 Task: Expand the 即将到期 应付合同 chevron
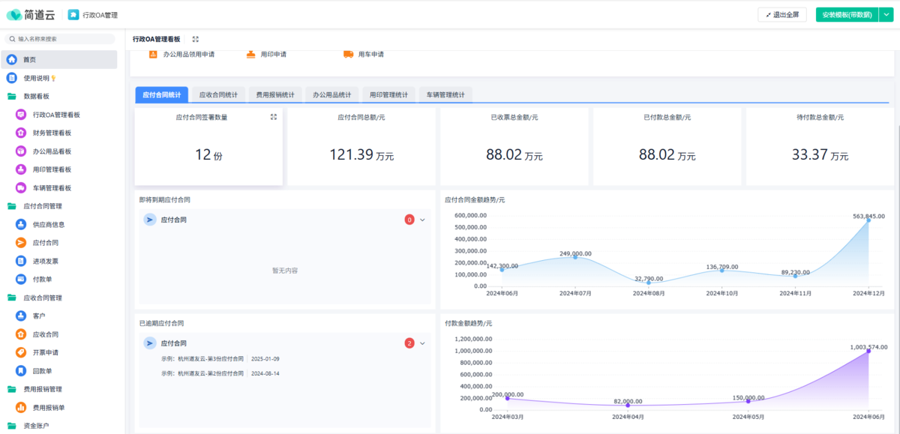[423, 220]
